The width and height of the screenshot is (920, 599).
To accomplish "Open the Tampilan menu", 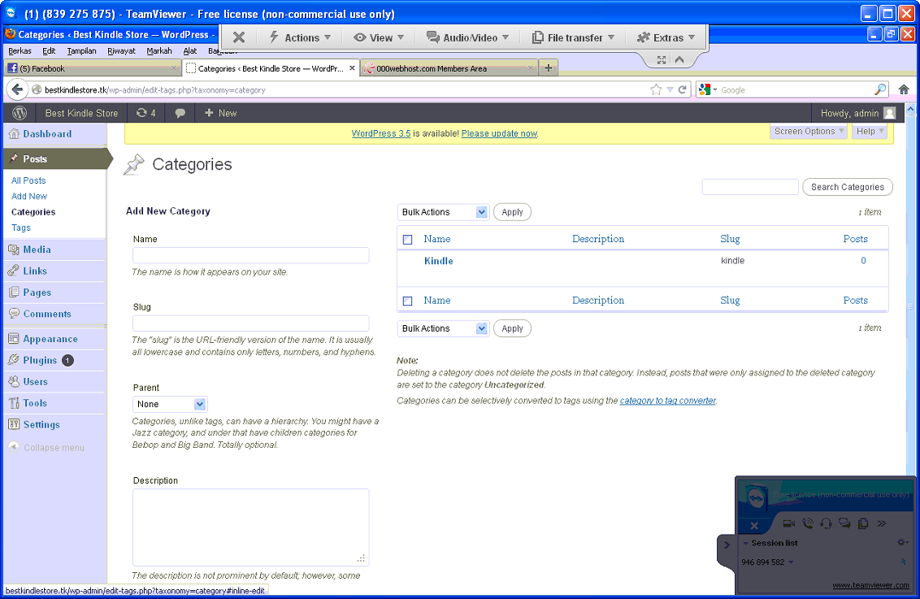I will coord(81,51).
